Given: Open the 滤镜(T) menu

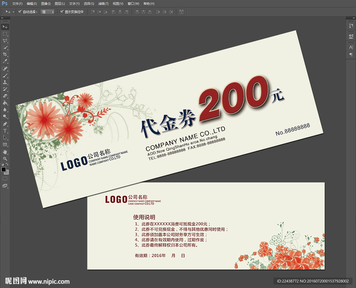Looking at the screenshot, I should coord(103,3).
